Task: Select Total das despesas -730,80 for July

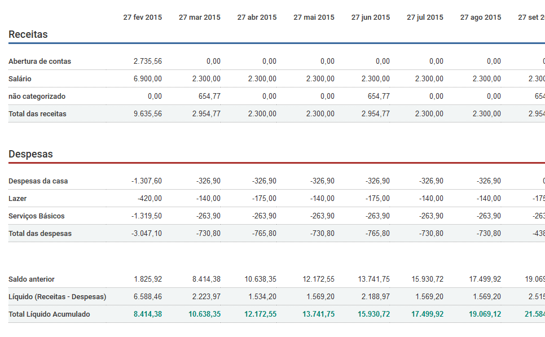Action: [x=431, y=233]
